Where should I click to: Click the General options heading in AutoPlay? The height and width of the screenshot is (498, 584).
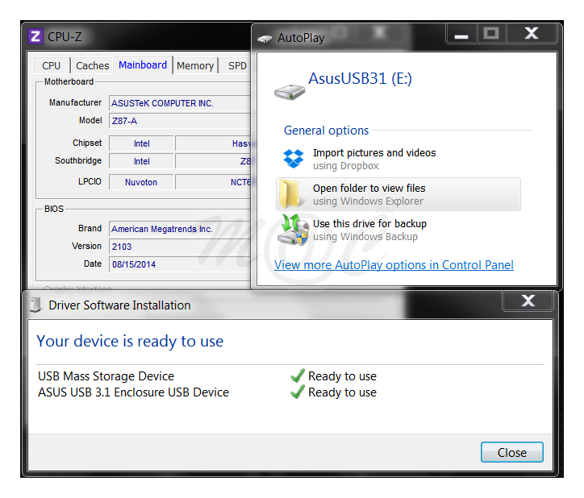[326, 131]
